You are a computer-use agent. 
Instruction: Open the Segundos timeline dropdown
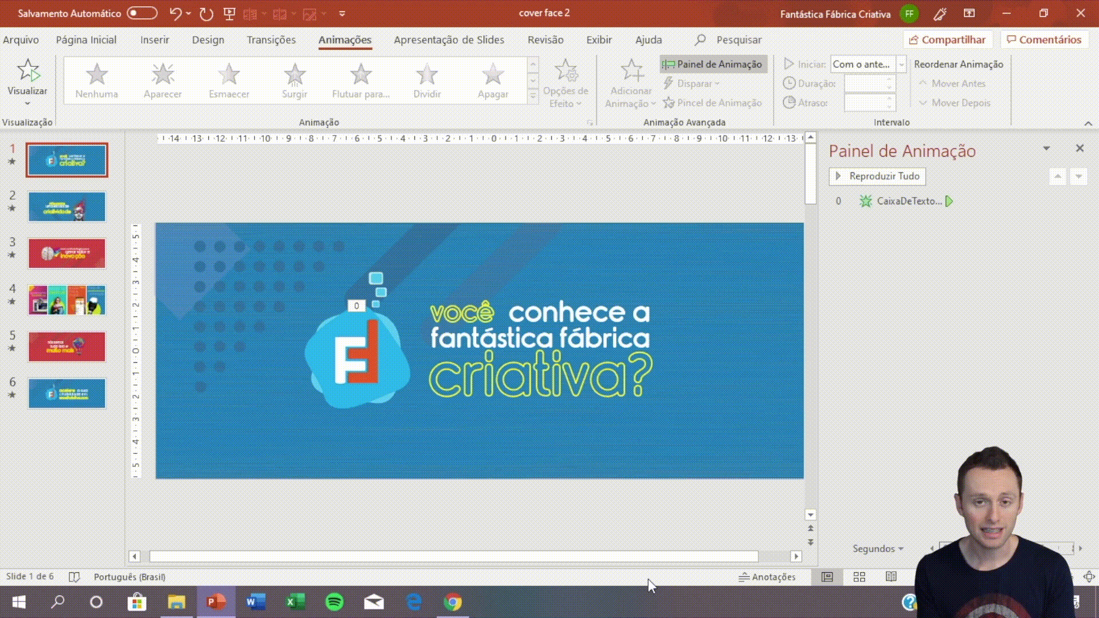(878, 548)
